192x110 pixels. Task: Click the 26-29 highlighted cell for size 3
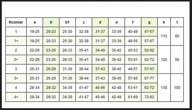tap(51, 69)
